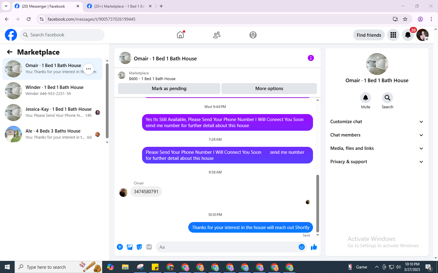Click the Windows taskbar search box
The height and width of the screenshot is (273, 438).
pos(58,267)
